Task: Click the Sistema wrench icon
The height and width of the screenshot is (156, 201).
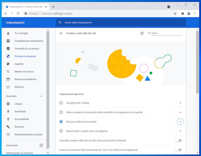Action: point(8,127)
